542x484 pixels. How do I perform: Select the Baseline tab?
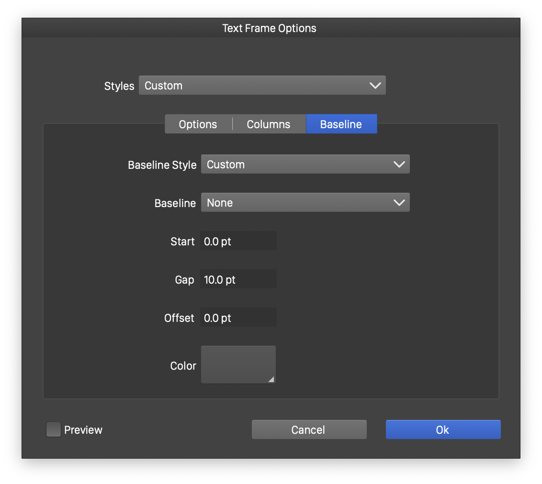pos(341,124)
